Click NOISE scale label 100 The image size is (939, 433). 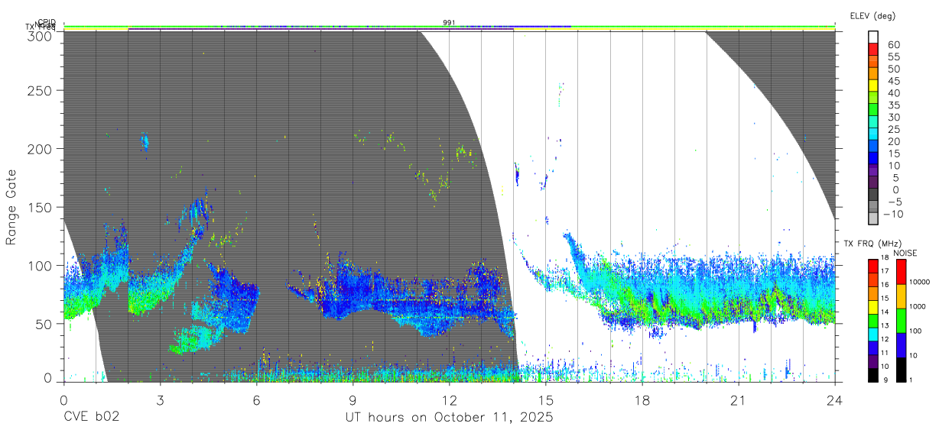coord(914,331)
